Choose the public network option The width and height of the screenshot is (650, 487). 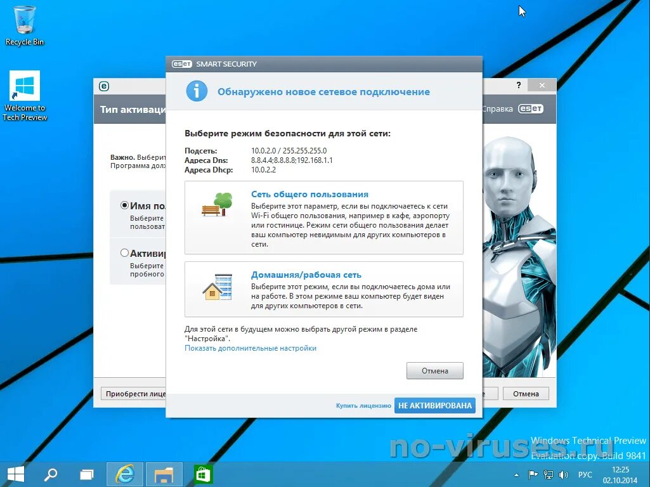[x=324, y=218]
